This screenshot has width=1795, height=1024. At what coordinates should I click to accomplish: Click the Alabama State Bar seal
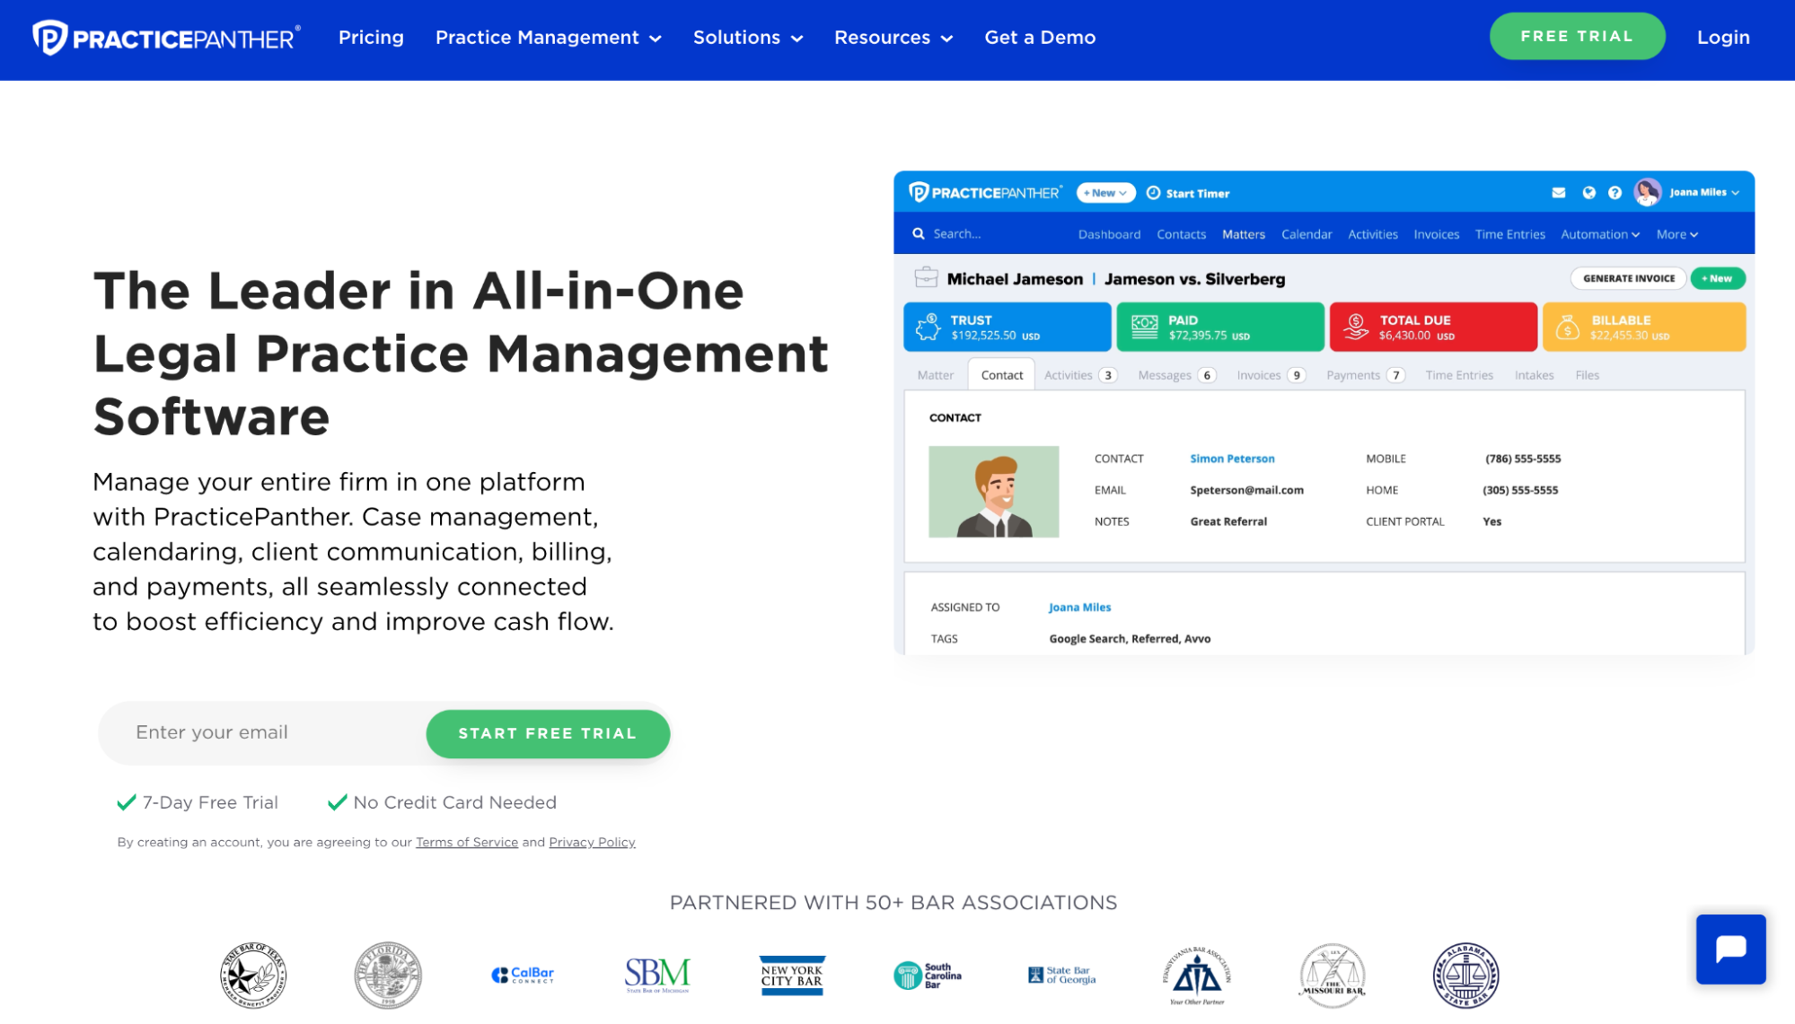point(1466,976)
